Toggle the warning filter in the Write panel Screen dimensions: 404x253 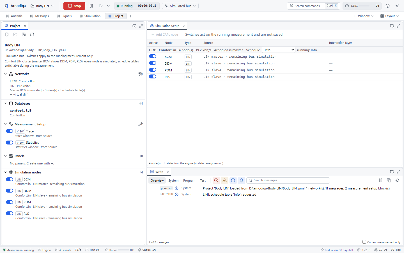click(x=224, y=180)
